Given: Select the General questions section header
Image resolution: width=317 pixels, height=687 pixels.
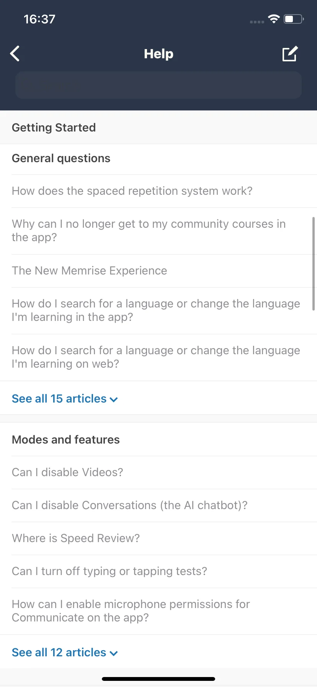Looking at the screenshot, I should coord(61,158).
